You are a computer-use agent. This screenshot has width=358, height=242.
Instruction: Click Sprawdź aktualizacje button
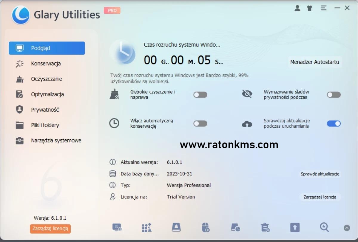click(x=320, y=174)
